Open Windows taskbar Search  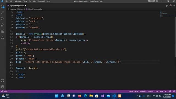[x=62, y=96]
